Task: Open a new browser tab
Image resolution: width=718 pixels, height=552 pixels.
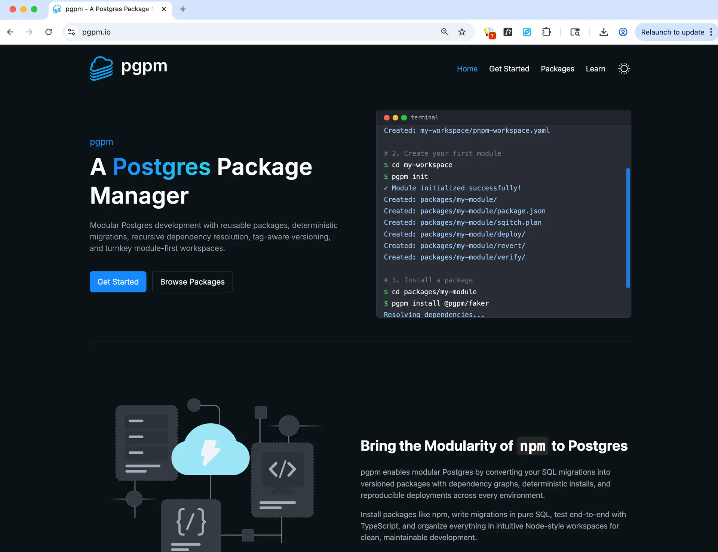Action: point(183,9)
